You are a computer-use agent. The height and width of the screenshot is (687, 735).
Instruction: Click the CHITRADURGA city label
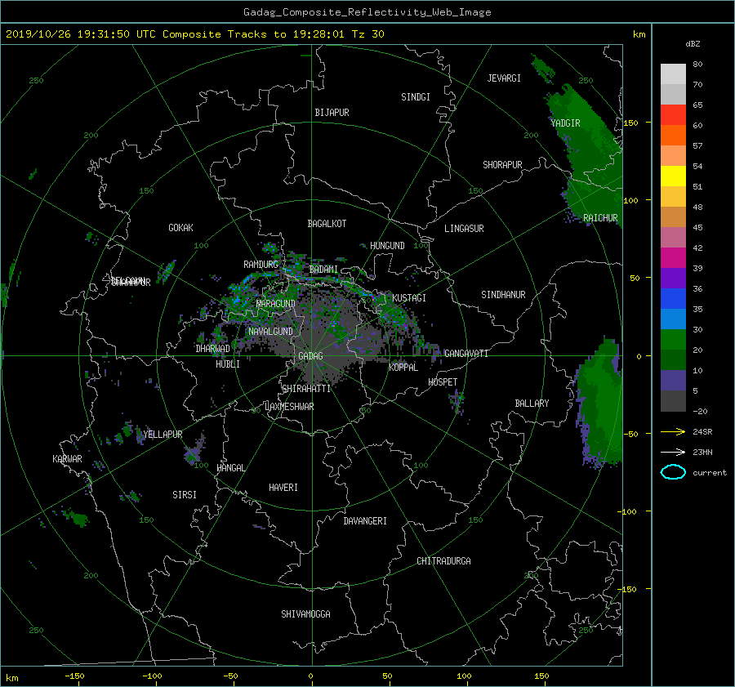tap(443, 561)
